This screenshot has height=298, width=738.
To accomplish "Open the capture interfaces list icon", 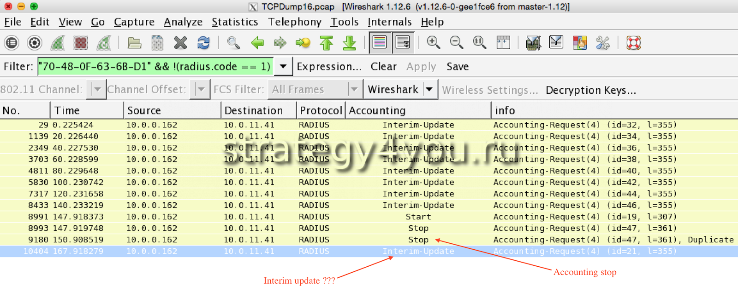I will click(x=12, y=43).
